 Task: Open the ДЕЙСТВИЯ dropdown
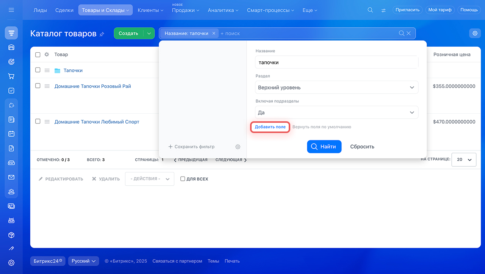coord(150,179)
